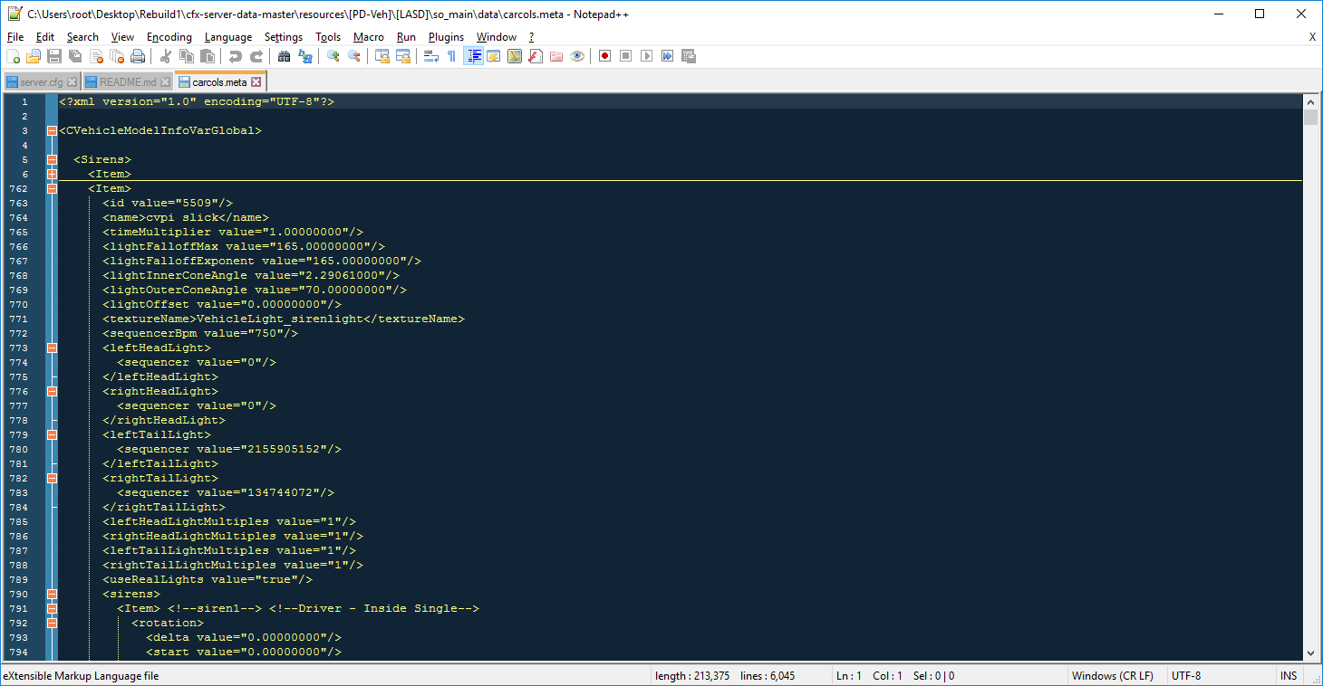Click the Save All toolbar icon
The height and width of the screenshot is (686, 1323).
(x=75, y=56)
